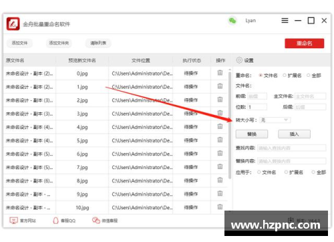Open 微信客服 WeChat support link
334x242 pixels.
105,221
